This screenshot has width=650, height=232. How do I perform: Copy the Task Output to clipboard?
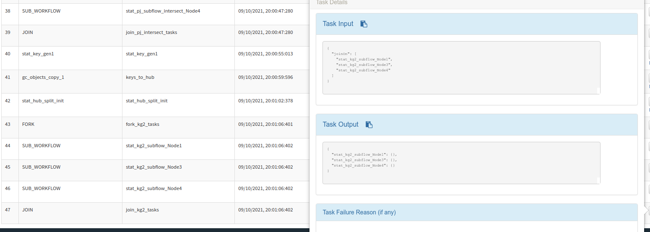click(x=369, y=125)
